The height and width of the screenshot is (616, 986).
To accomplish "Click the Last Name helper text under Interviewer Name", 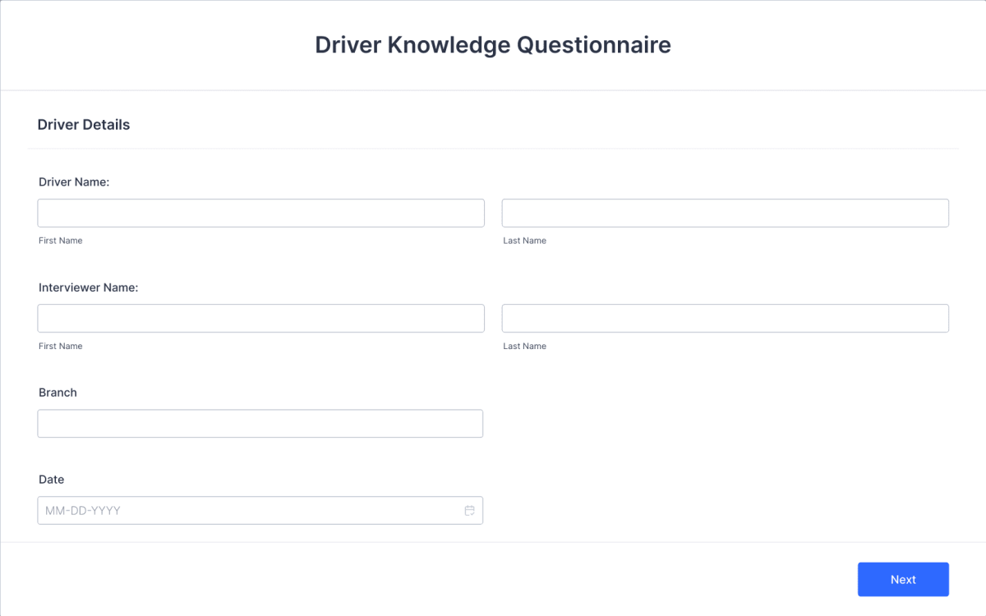I will 524,346.
